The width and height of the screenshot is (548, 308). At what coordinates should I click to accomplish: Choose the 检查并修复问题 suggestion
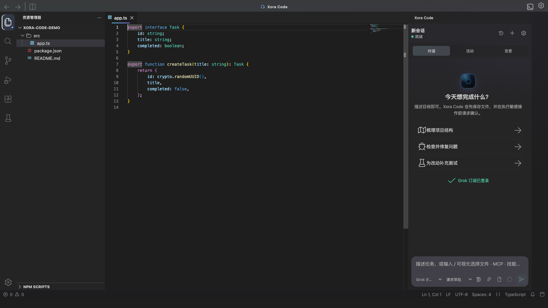[x=468, y=146]
